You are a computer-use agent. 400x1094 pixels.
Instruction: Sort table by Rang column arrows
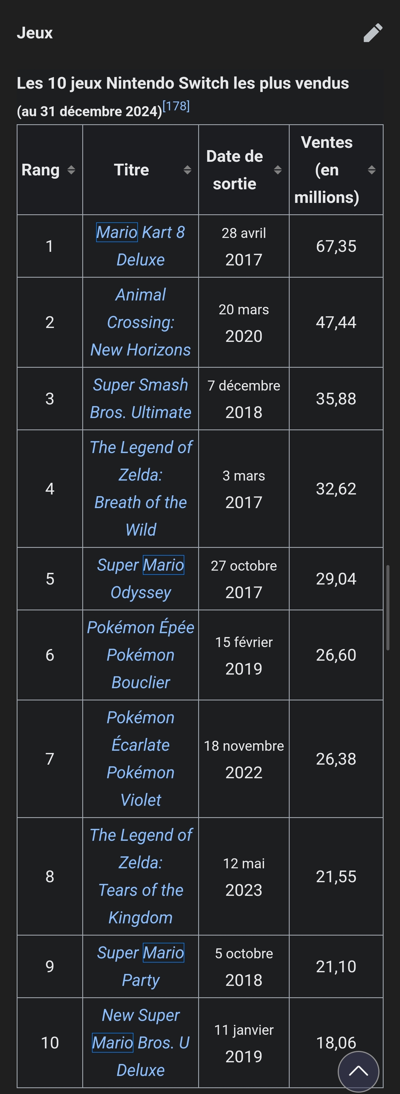[71, 170]
